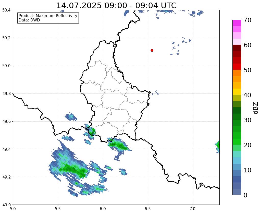
Task: Click colorbar tick label 60
Action: pos(247,45)
